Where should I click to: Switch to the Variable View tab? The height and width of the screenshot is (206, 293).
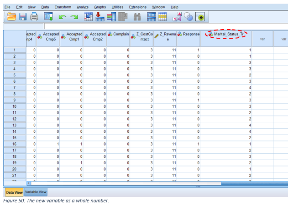coord(35,192)
